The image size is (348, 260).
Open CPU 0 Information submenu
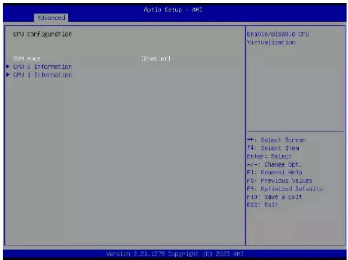(42, 67)
